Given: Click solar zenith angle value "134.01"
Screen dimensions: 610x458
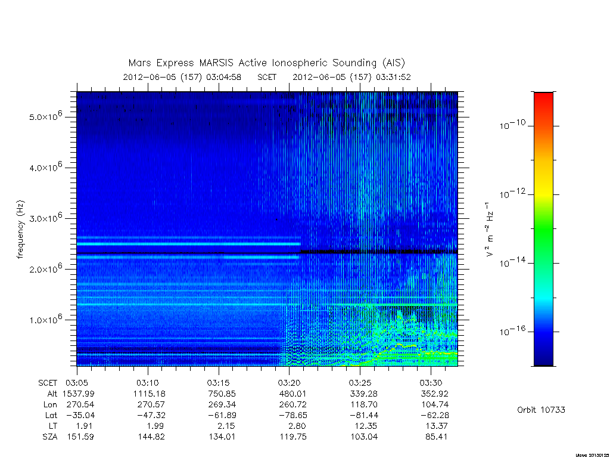Looking at the screenshot, I should [222, 437].
